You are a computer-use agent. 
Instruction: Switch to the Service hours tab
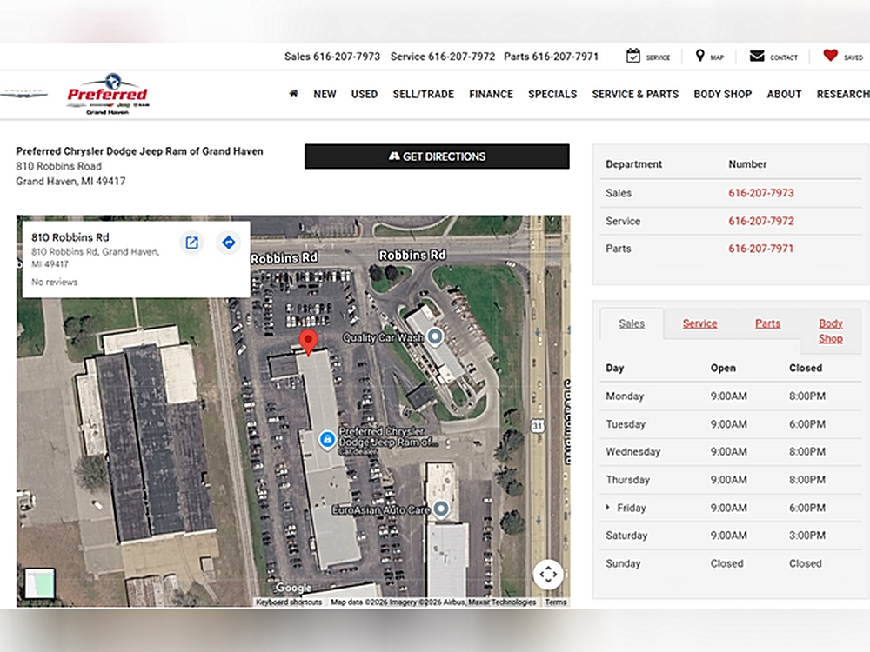coord(699,323)
